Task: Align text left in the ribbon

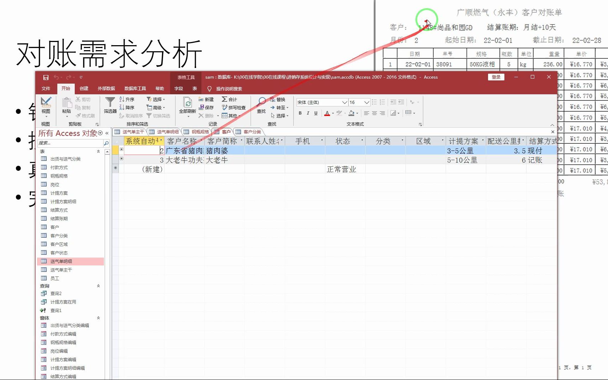Action: coord(366,113)
